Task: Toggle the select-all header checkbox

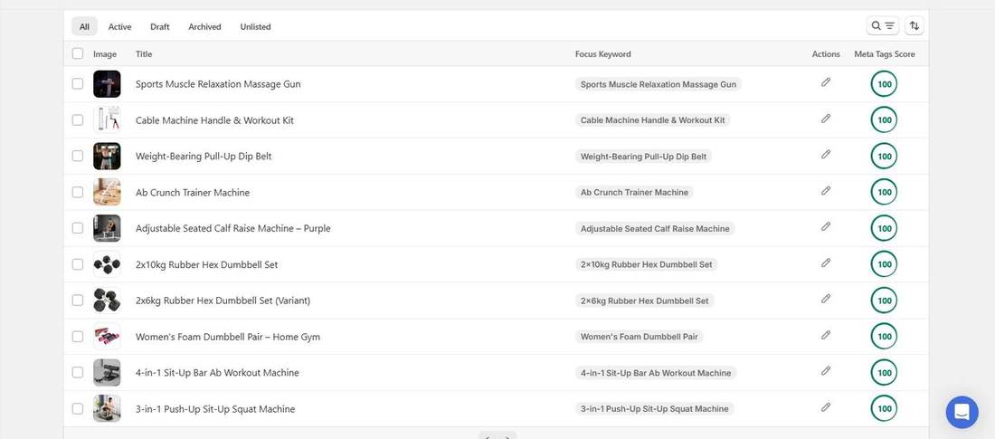Action: pos(78,53)
